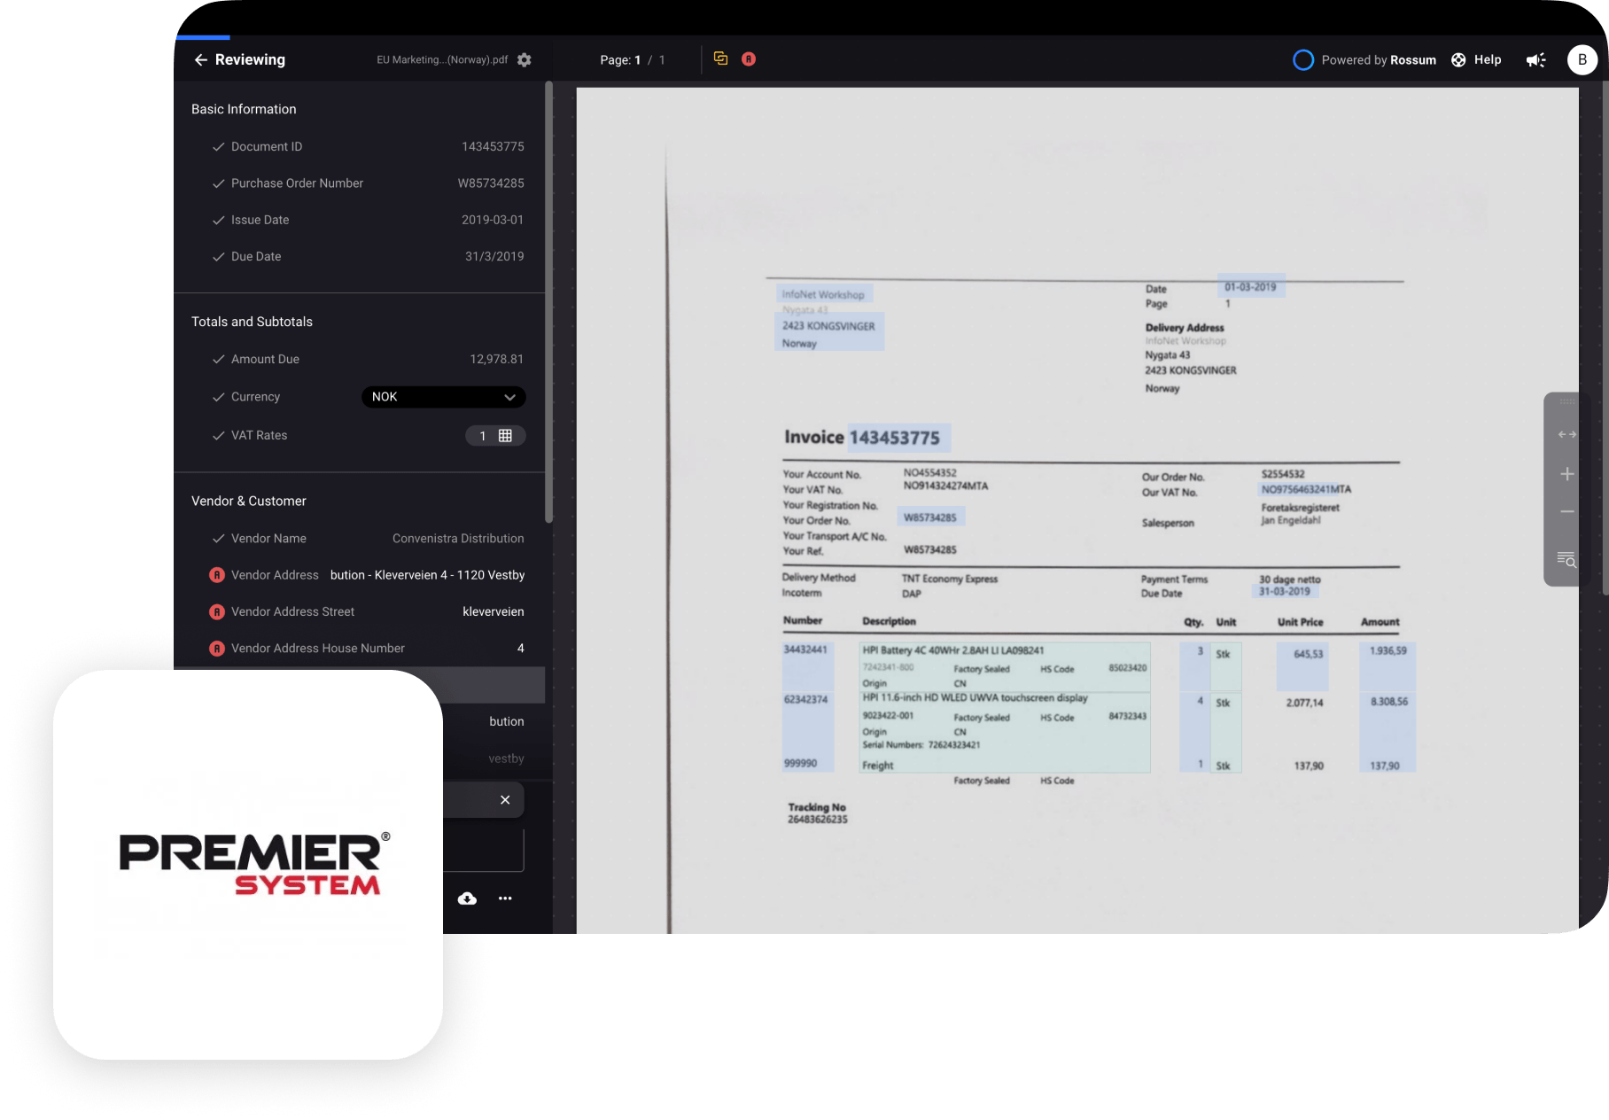Select the Vendor Name field

(x=359, y=538)
